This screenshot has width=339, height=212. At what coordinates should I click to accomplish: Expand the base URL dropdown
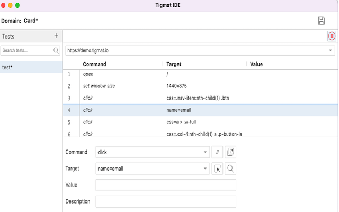pos(331,51)
